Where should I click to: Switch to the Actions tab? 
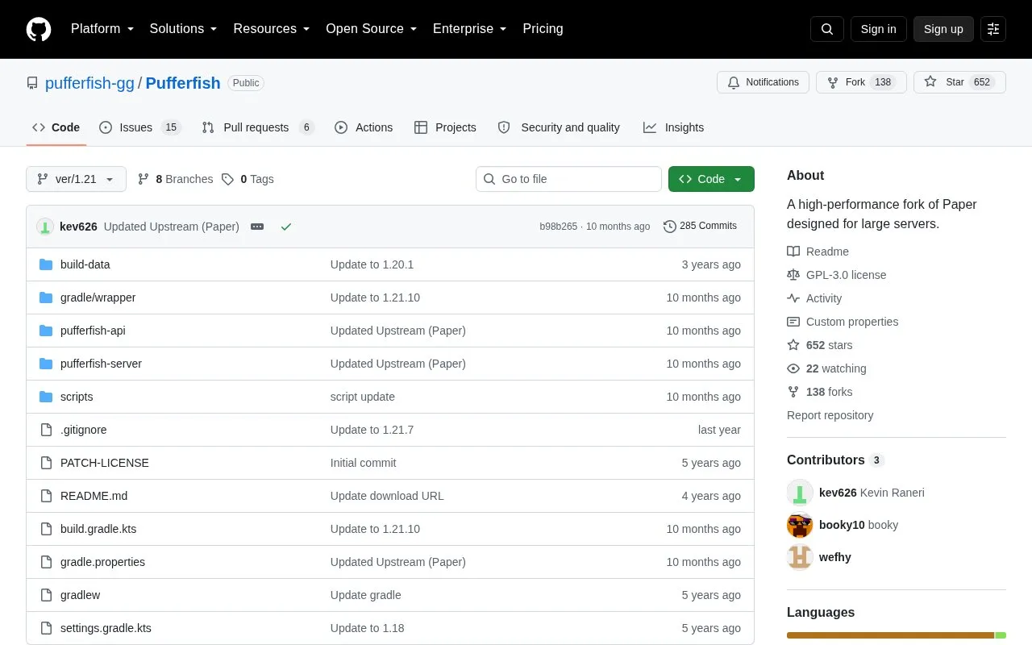pyautogui.click(x=364, y=127)
